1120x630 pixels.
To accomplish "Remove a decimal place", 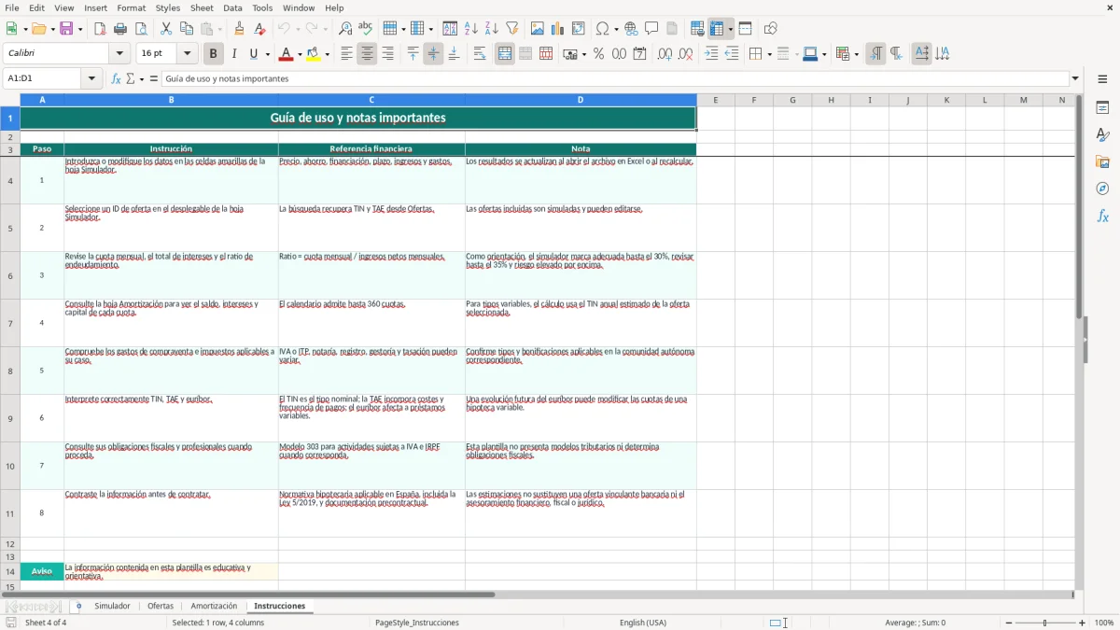I will click(x=686, y=54).
